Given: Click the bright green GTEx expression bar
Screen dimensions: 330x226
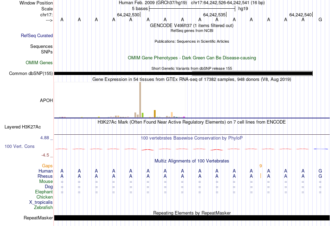Looking at the screenshot, I should [142, 115].
